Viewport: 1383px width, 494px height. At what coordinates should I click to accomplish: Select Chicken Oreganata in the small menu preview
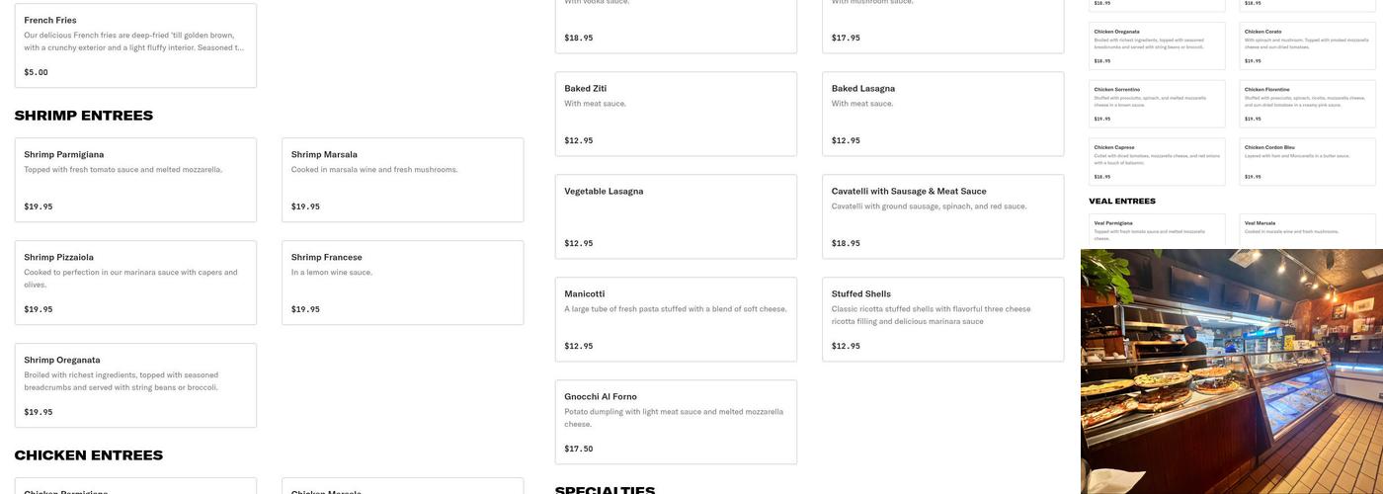click(x=1157, y=45)
